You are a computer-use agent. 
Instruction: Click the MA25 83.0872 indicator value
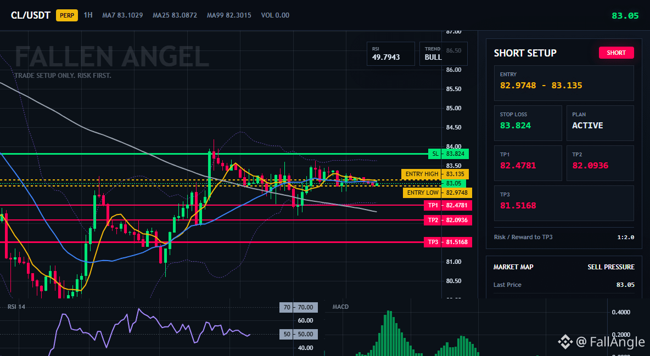pos(175,15)
